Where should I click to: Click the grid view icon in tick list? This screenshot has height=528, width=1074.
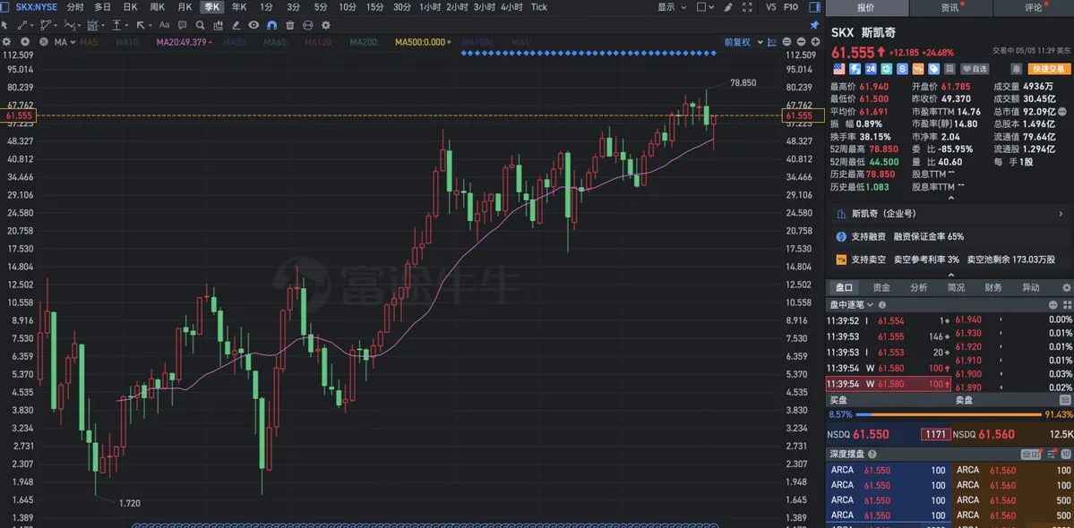1067,305
